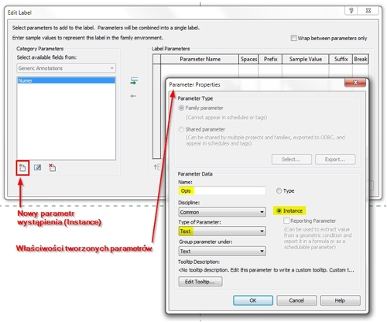Expand the Group parameter under dropdown
The image size is (387, 322).
pos(222,251)
